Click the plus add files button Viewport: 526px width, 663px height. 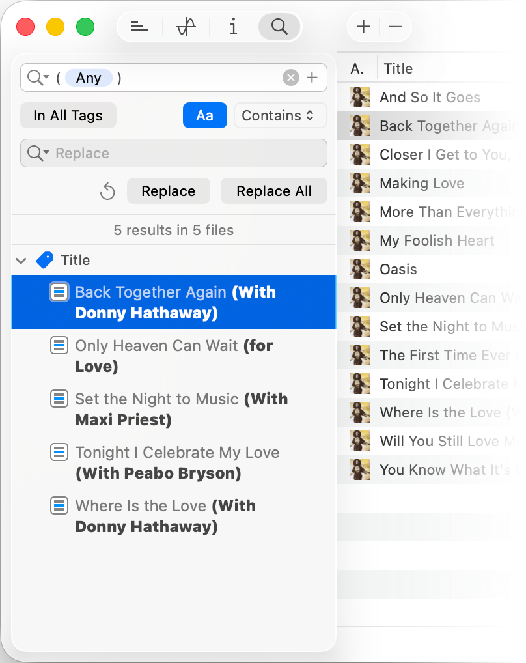click(x=363, y=27)
